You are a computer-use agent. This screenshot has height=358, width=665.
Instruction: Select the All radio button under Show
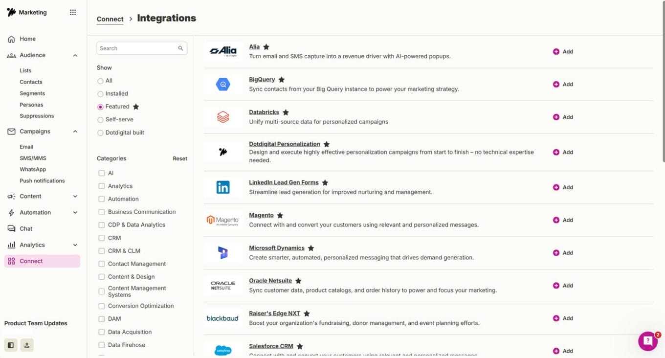pyautogui.click(x=100, y=81)
